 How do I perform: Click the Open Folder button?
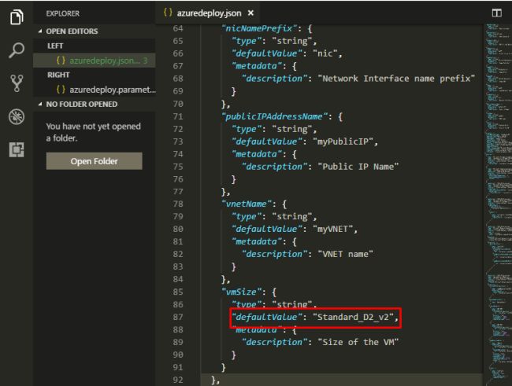point(94,161)
